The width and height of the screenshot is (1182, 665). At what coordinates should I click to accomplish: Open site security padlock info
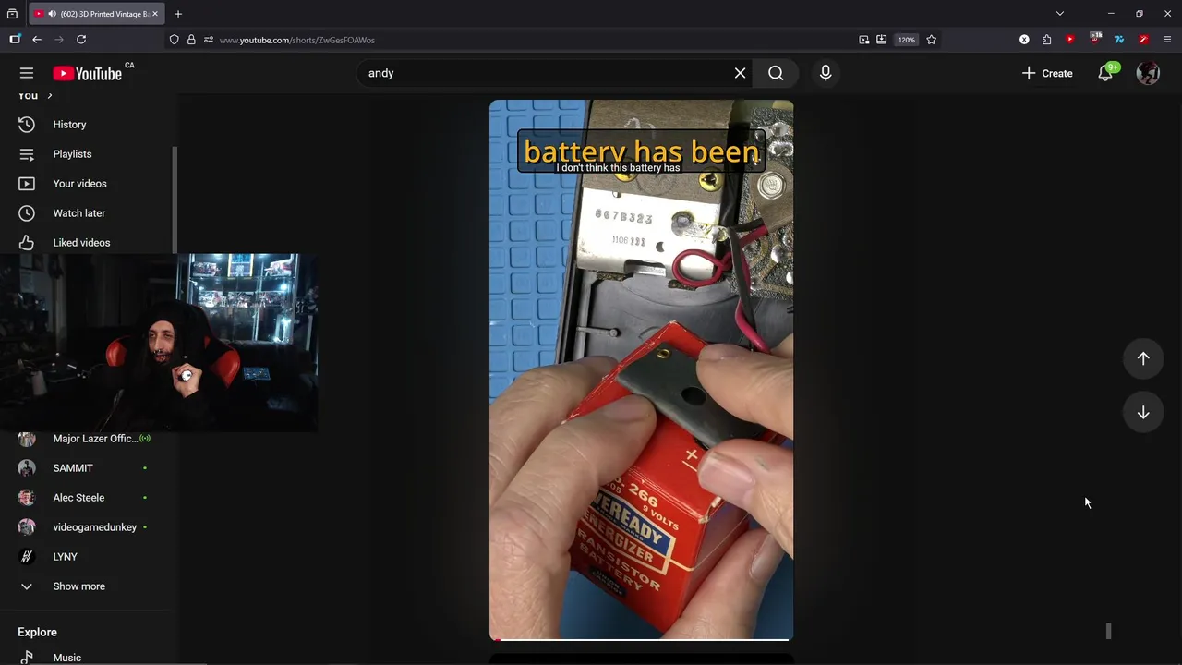click(191, 40)
